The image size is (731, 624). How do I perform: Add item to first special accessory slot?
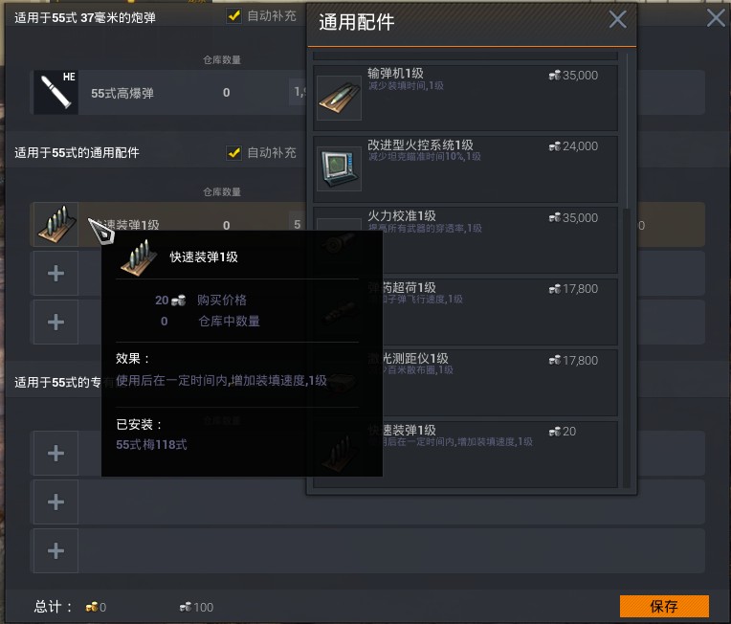pyautogui.click(x=55, y=454)
